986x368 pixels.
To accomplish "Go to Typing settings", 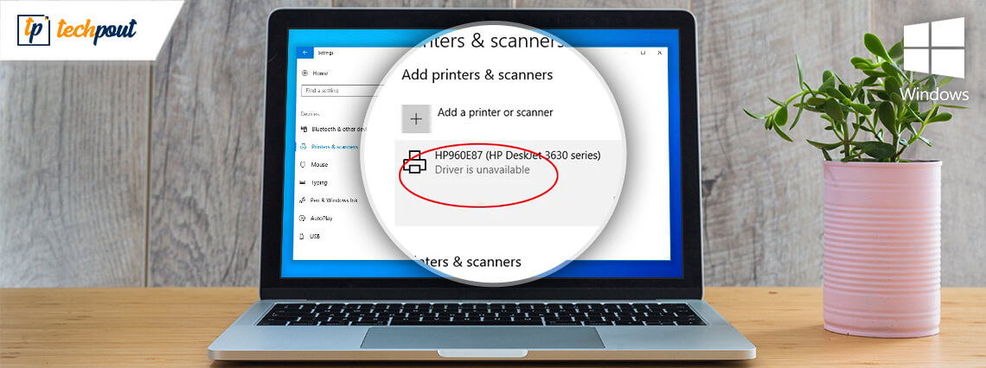I will [x=315, y=182].
